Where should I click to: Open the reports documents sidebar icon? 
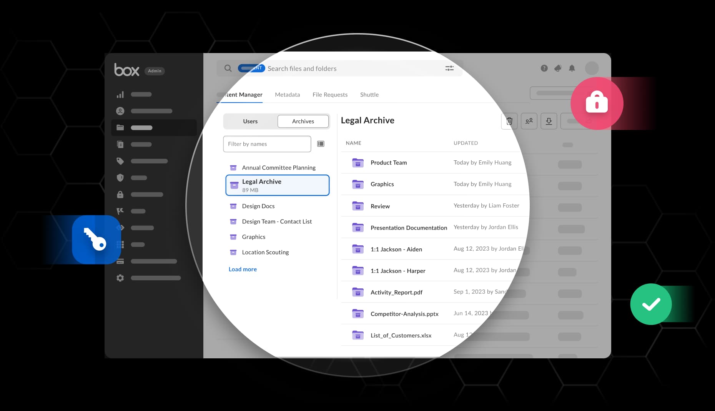tap(120, 145)
